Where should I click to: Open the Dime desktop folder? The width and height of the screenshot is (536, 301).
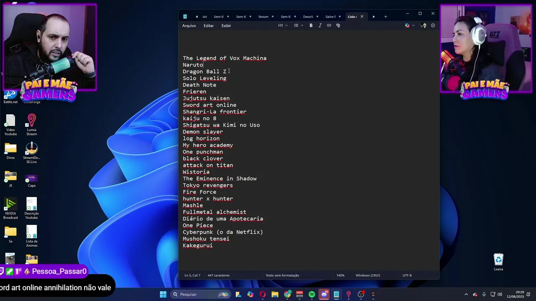10,151
